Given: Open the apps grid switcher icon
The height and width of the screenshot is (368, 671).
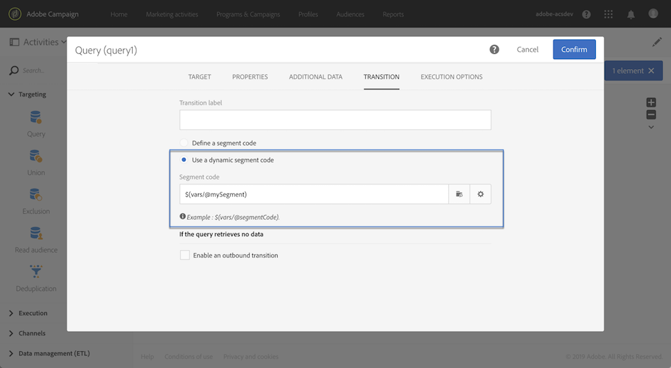Looking at the screenshot, I should [608, 15].
